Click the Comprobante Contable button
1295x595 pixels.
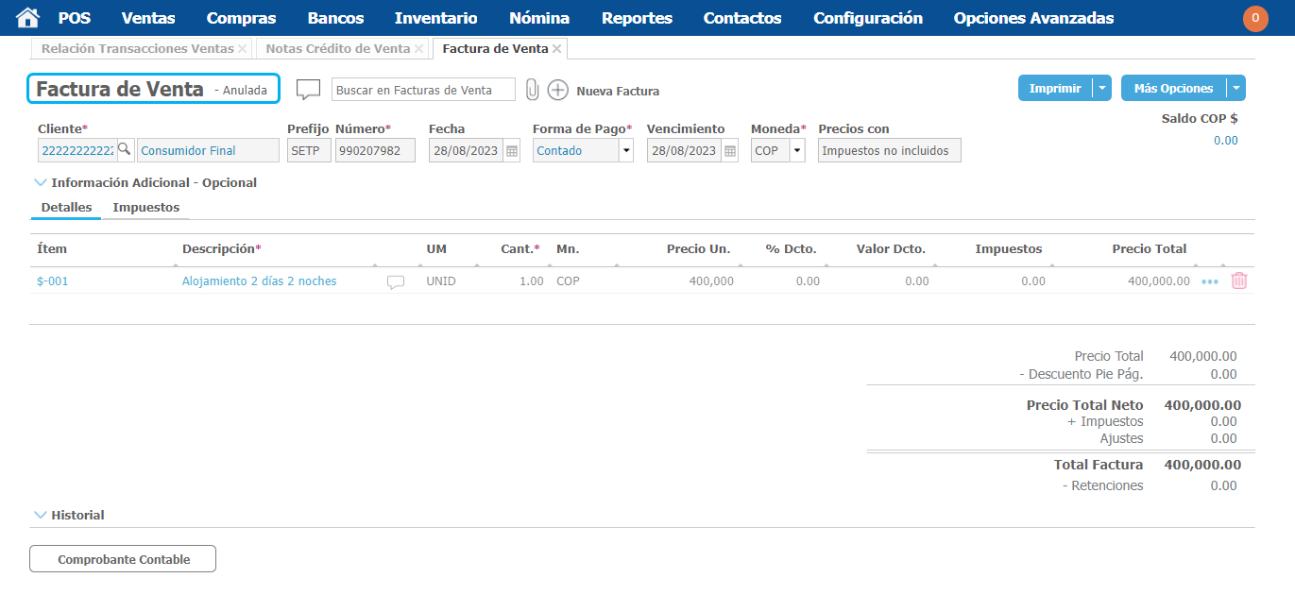123,559
